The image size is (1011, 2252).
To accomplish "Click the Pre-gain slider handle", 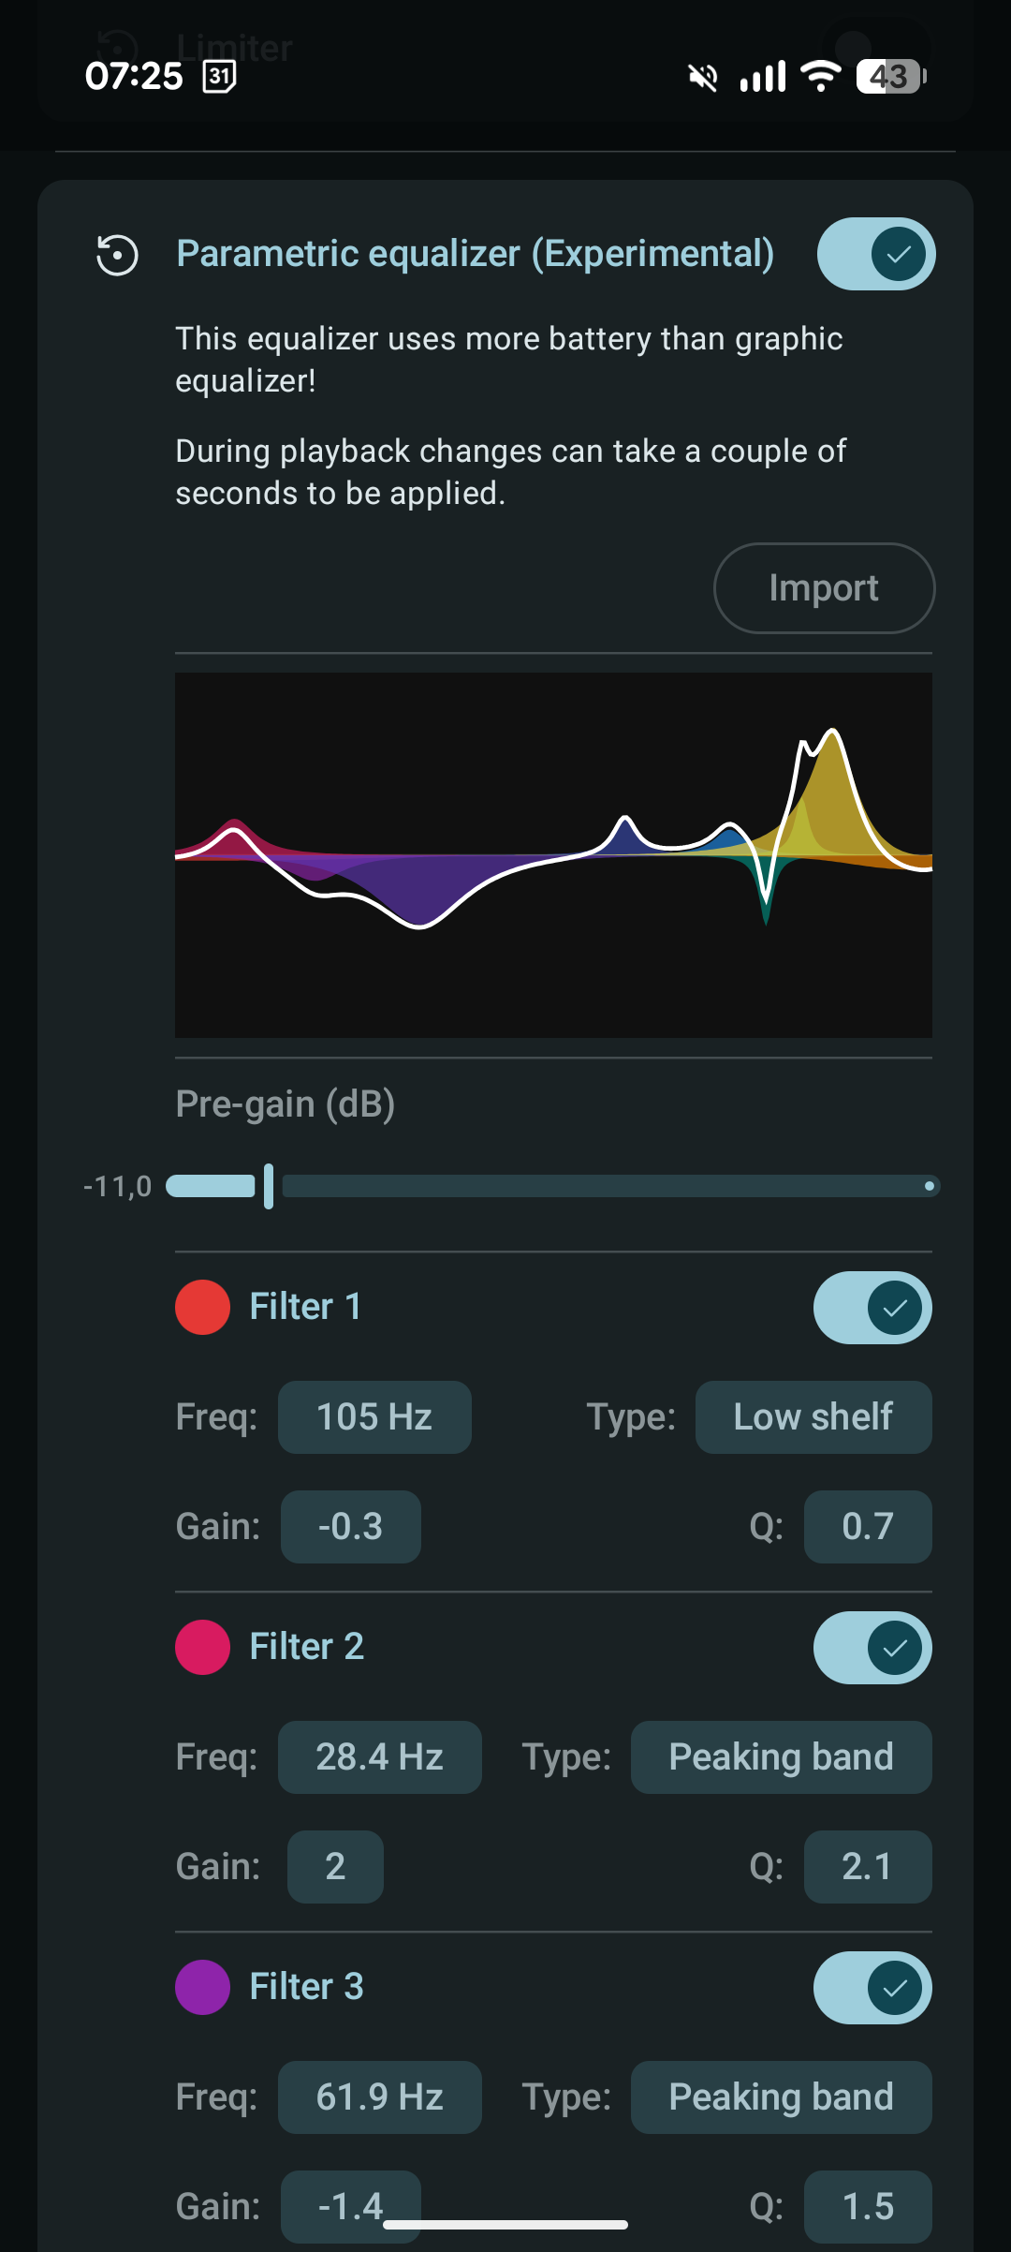I will [269, 1186].
